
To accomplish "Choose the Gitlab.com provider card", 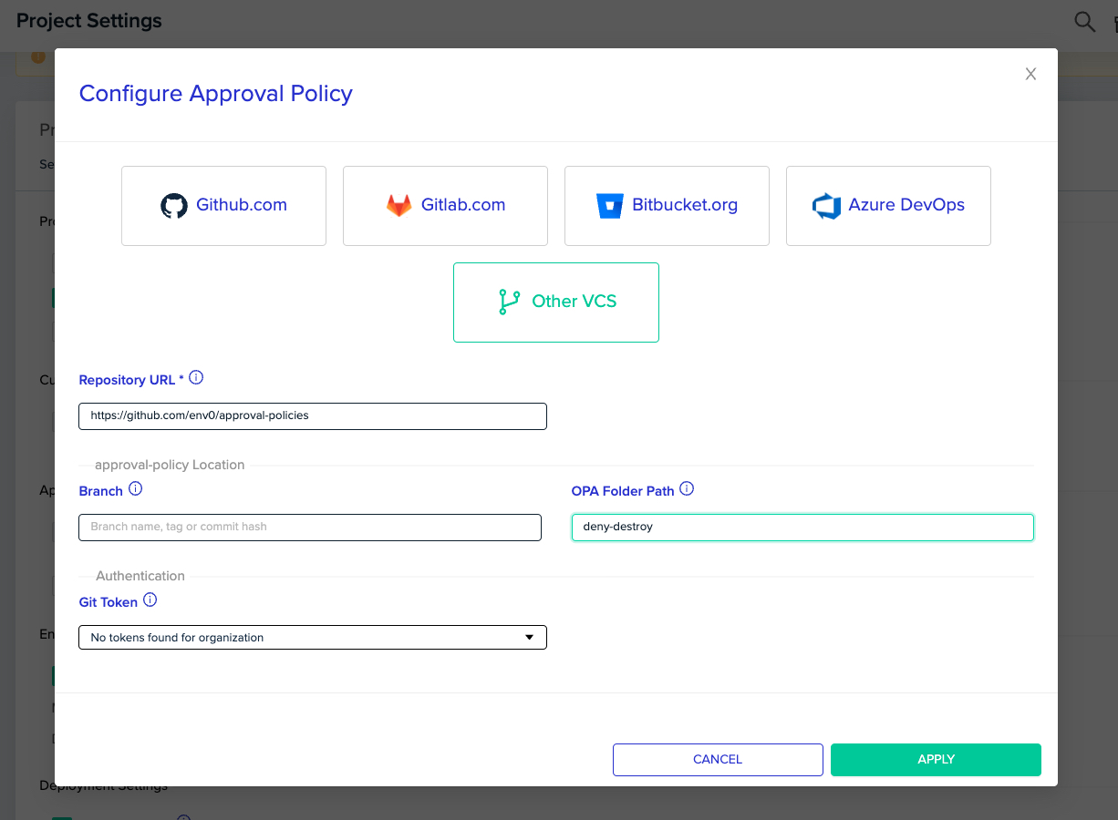I will point(445,206).
